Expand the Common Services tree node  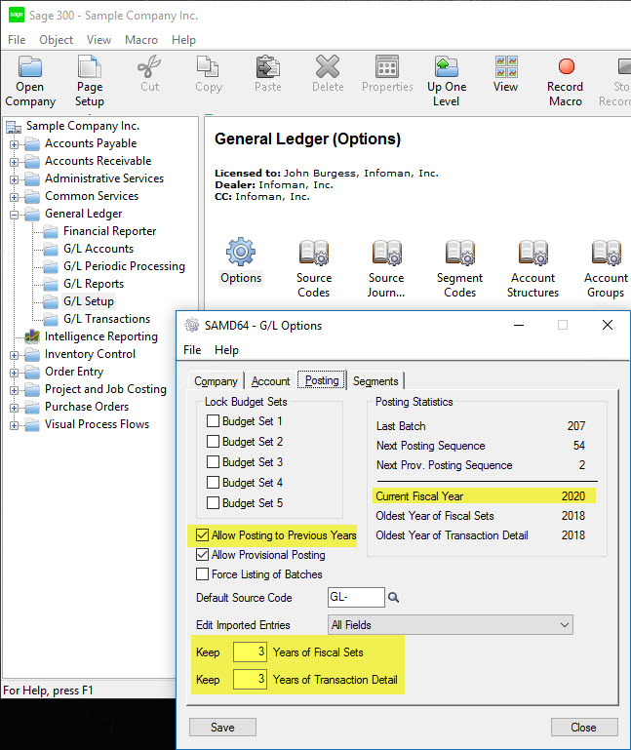click(x=15, y=197)
